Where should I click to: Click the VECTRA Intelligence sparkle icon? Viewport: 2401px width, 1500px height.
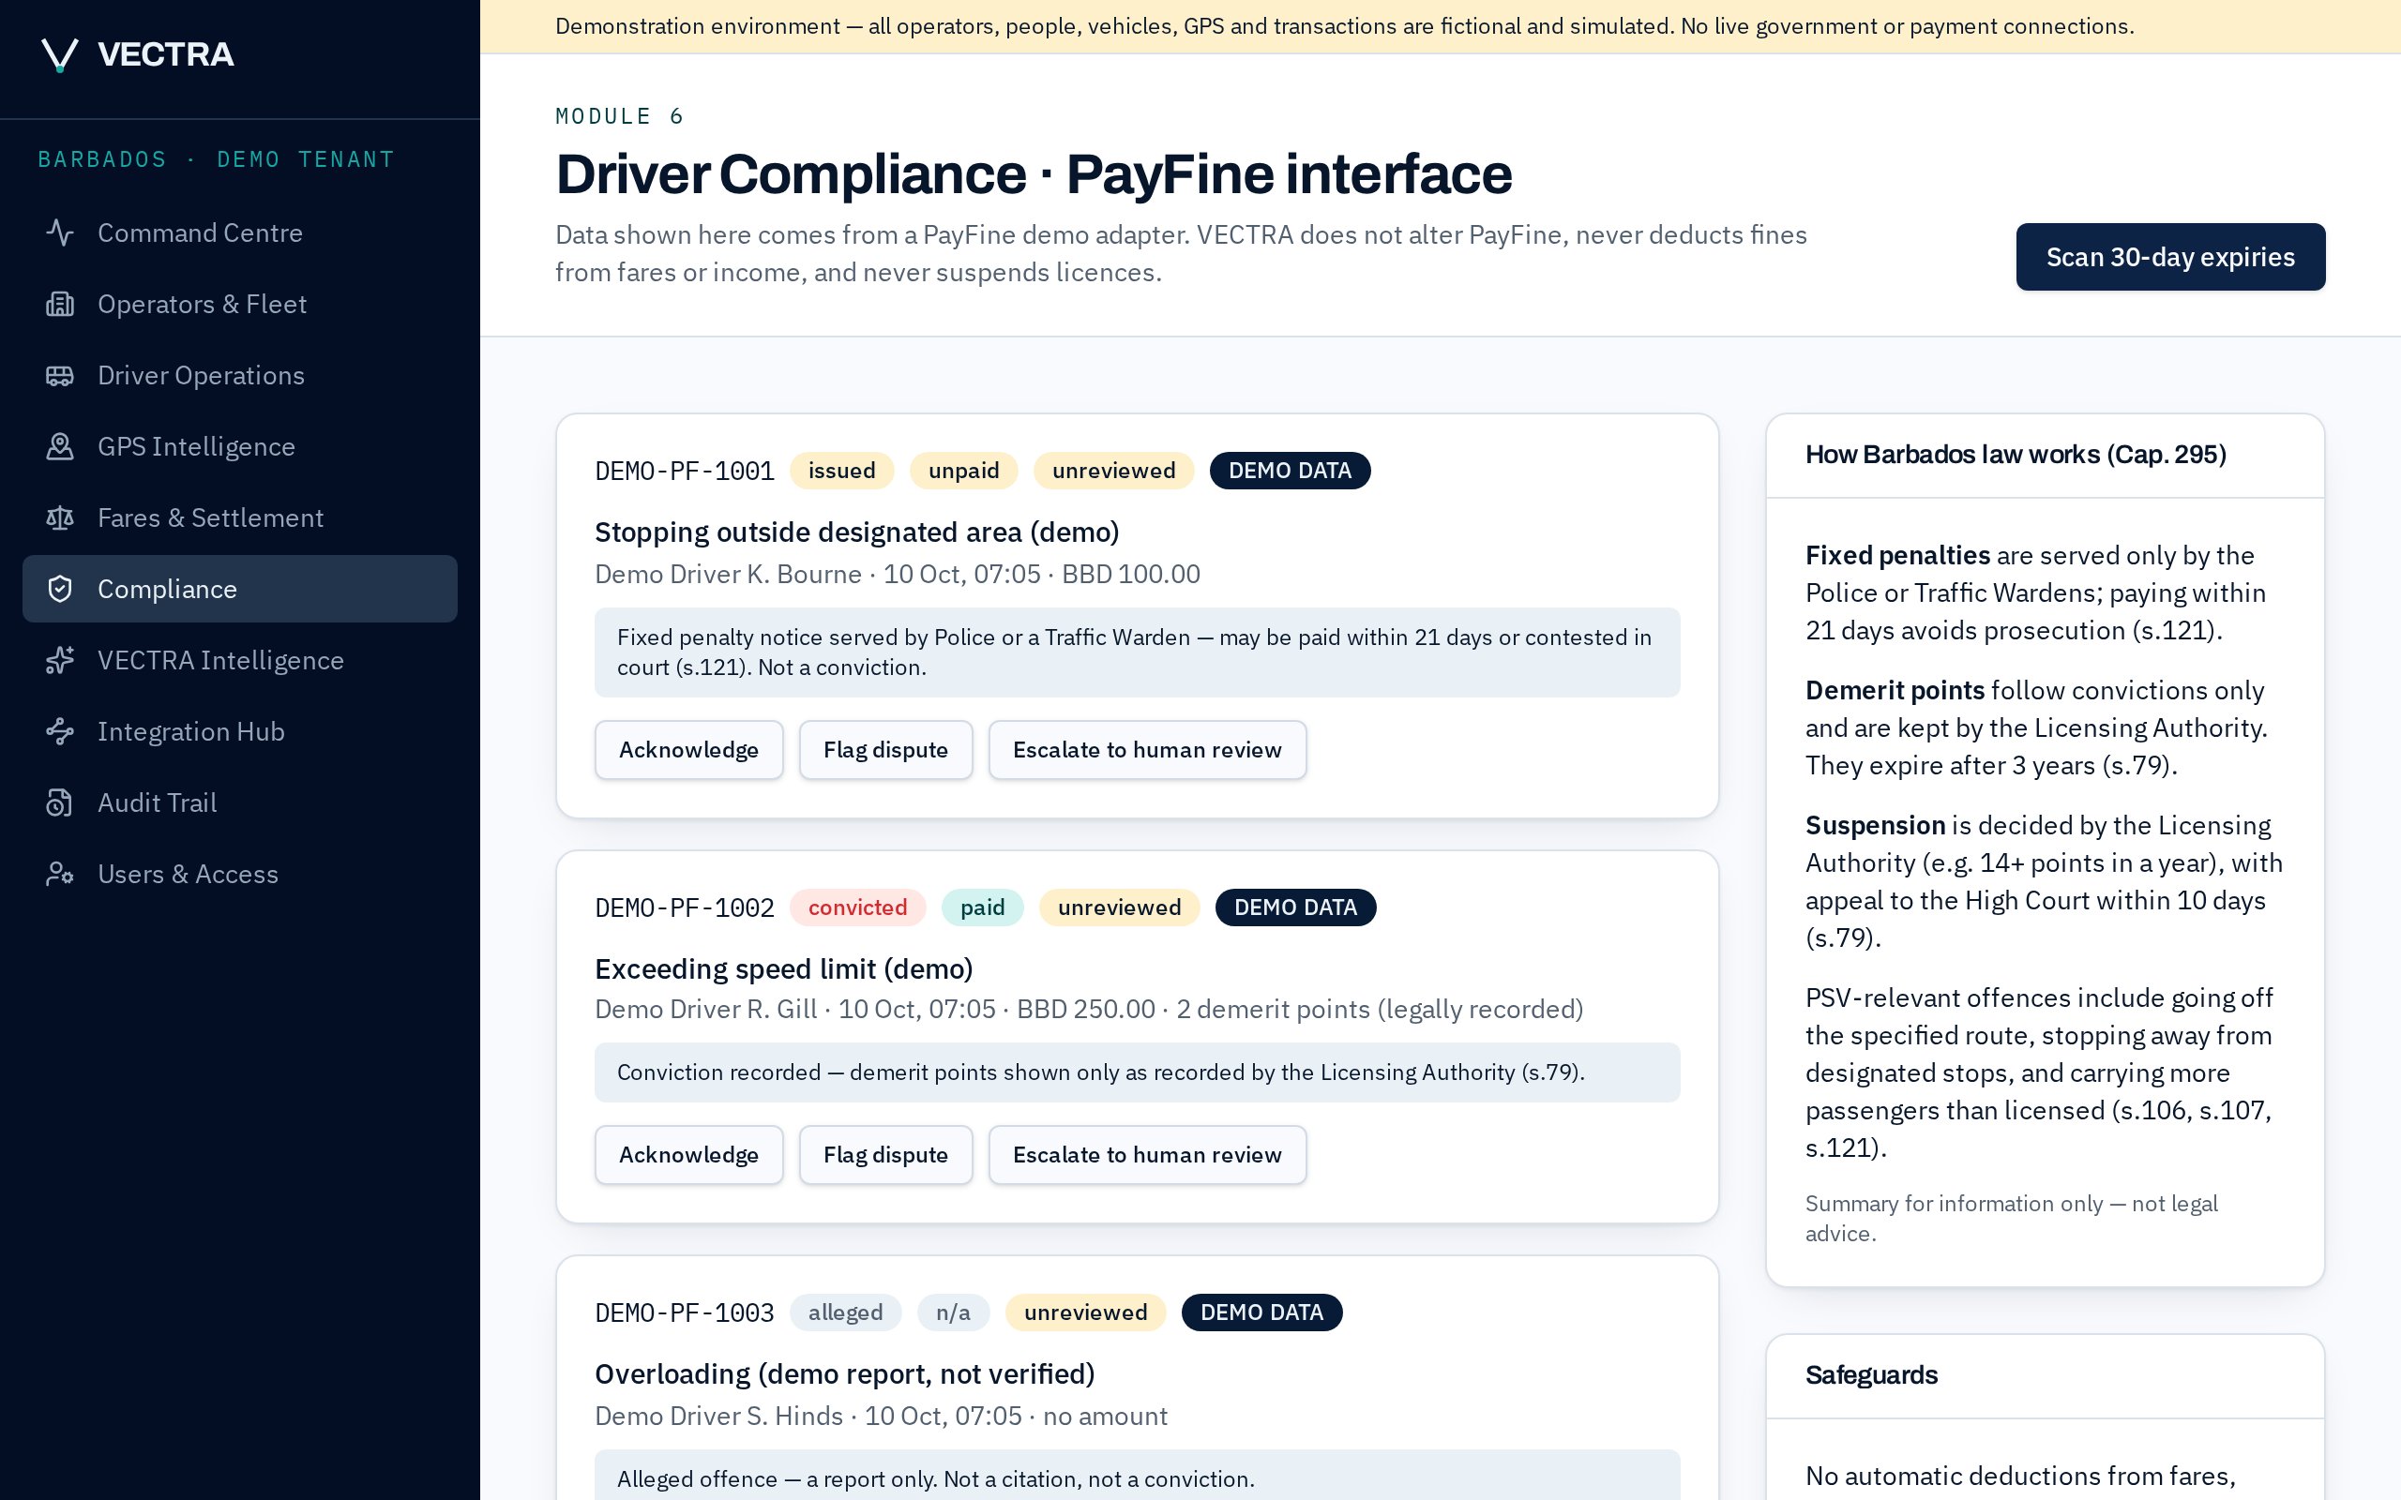click(x=59, y=661)
